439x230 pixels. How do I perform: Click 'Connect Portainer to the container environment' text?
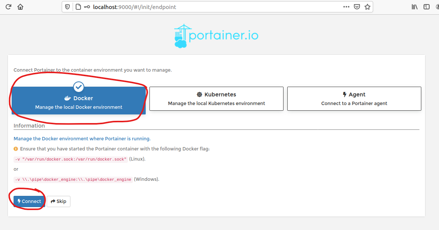[x=93, y=70]
